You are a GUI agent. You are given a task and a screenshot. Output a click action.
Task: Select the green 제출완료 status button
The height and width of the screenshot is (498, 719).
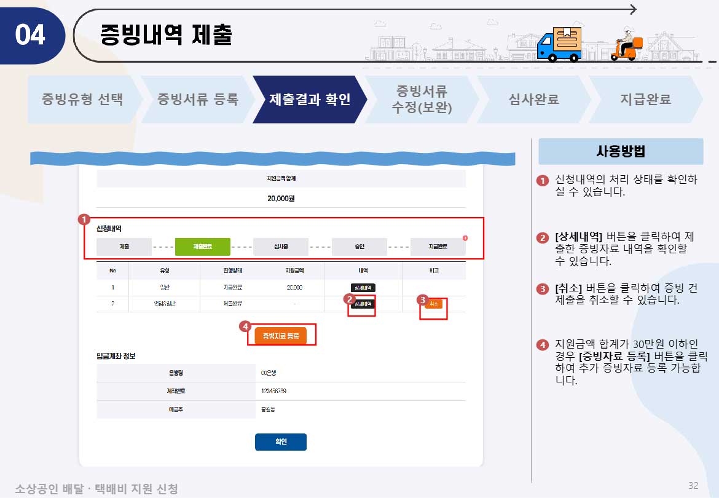coord(203,246)
